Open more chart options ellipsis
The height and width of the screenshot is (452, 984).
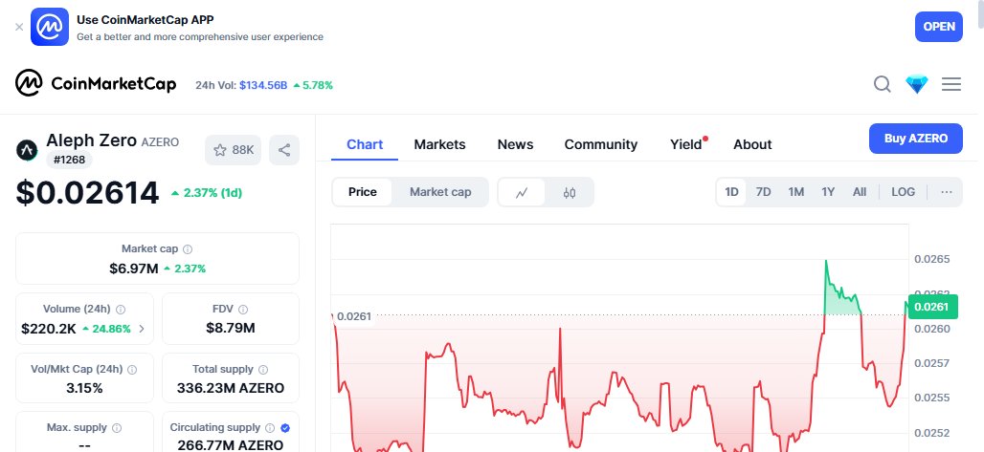[x=947, y=192]
